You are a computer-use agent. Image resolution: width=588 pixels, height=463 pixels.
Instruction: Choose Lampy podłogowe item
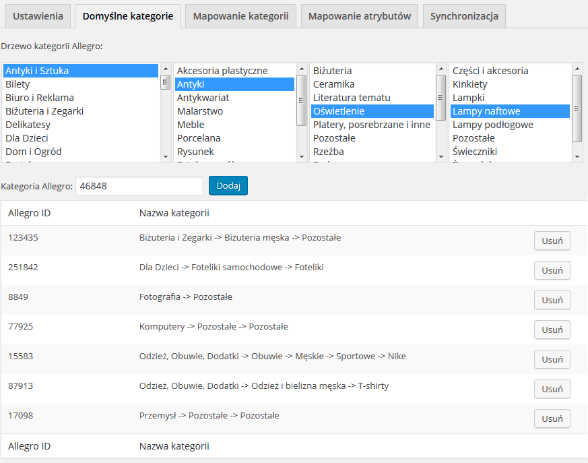click(x=510, y=125)
